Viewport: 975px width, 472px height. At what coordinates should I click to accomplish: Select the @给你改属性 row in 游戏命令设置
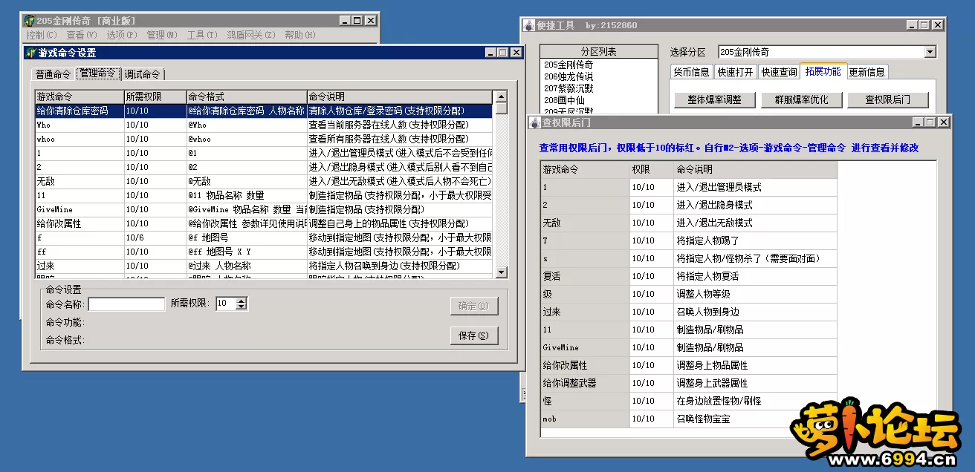[x=264, y=223]
